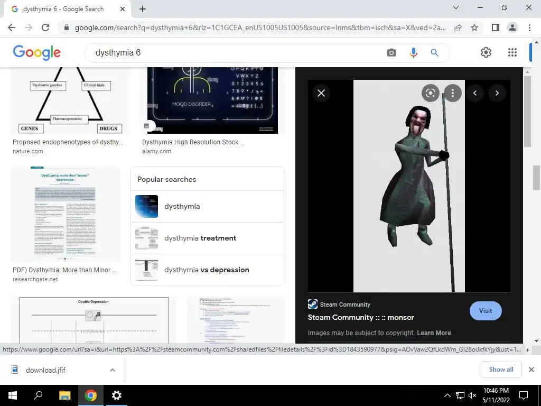The image size is (541, 406).
Task: Select popular search dysthymia
Action: (207, 207)
